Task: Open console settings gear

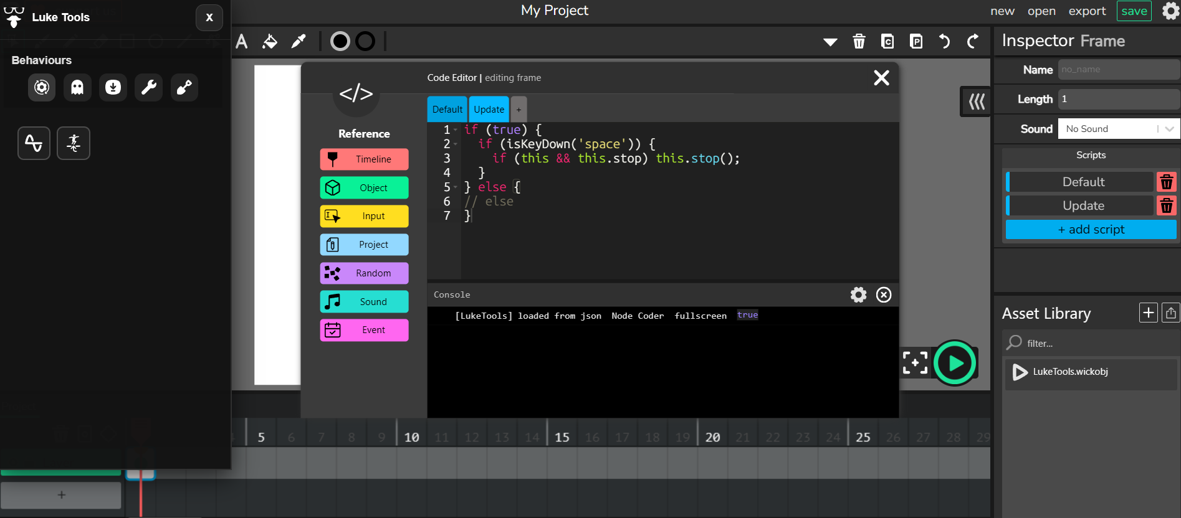Action: point(858,295)
